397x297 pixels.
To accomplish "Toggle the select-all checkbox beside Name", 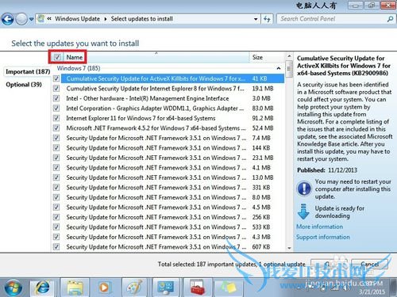I will coord(57,57).
